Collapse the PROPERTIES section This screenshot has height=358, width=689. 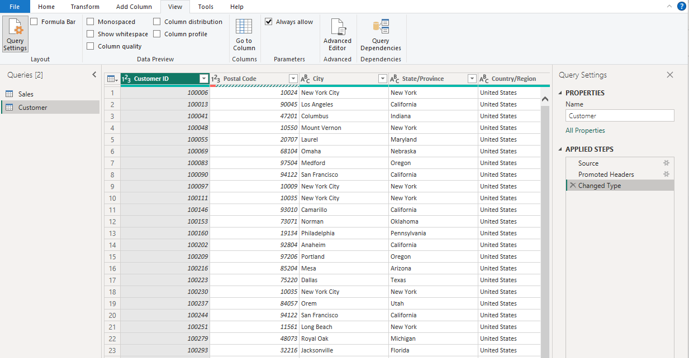[561, 93]
